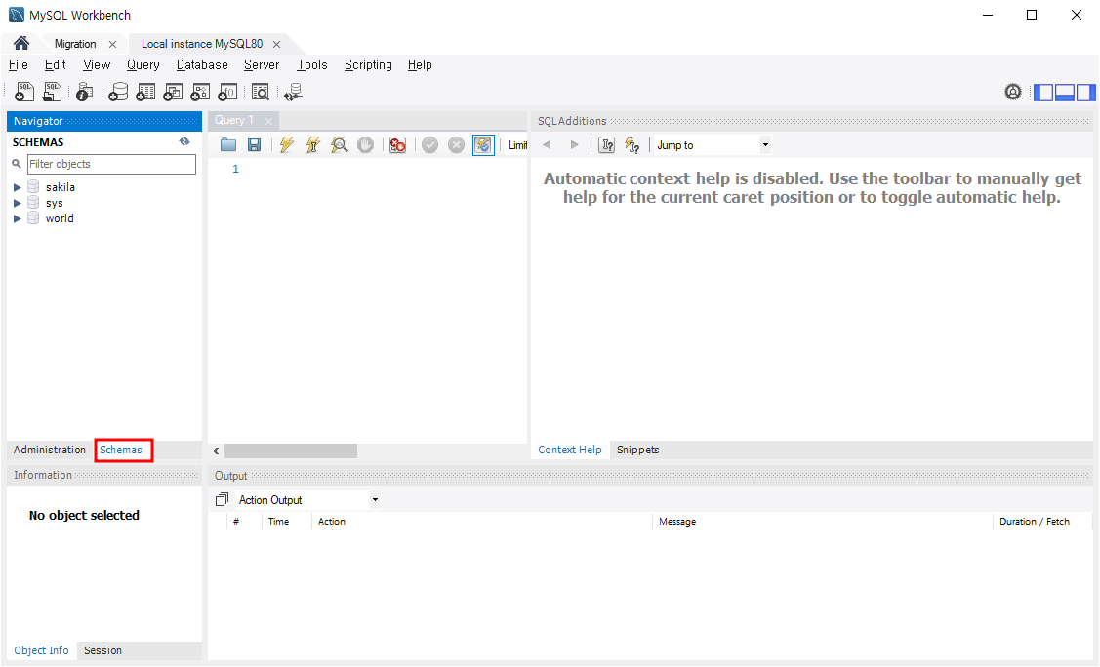Stop the running query hand icon
This screenshot has width=1100, height=667.
(x=365, y=145)
